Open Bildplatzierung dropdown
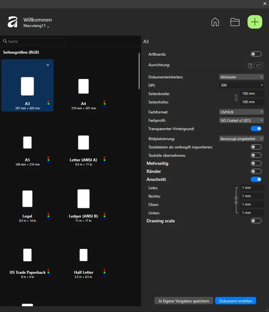This screenshot has height=312, width=269. [241, 139]
